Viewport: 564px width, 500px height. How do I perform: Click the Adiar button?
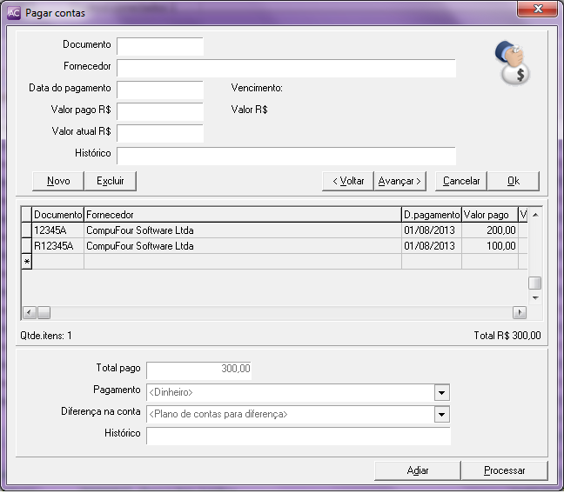point(418,470)
